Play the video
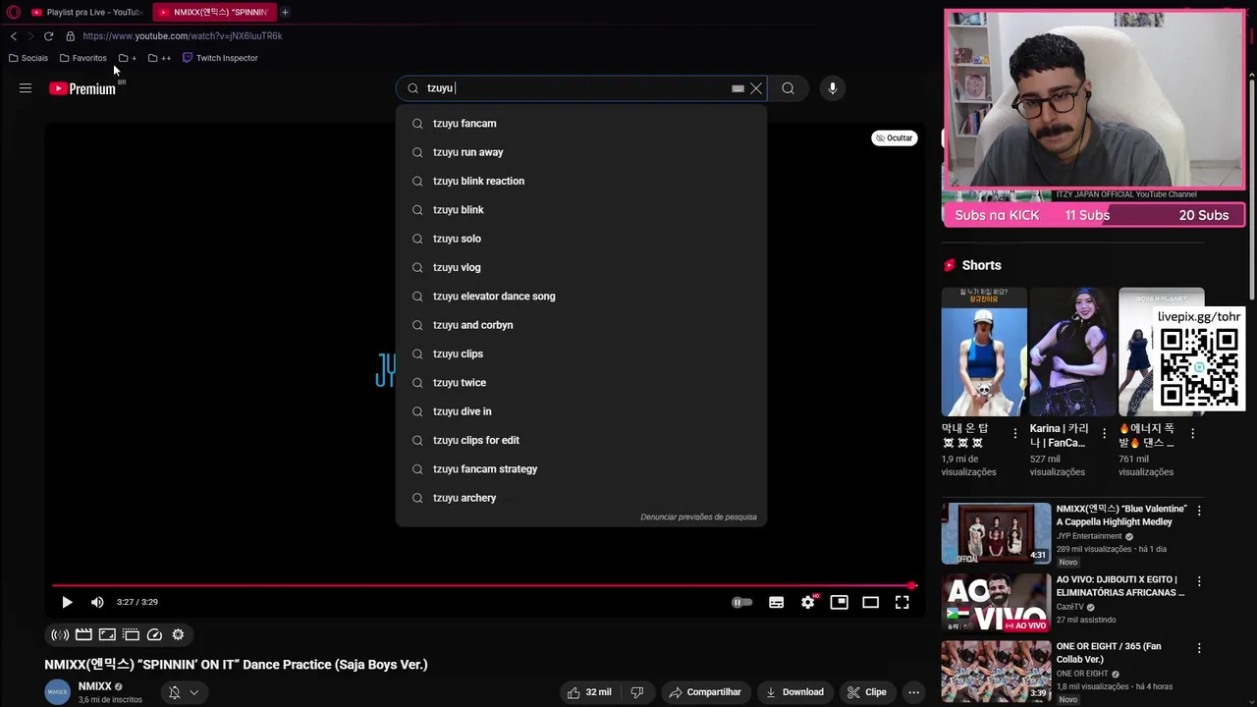This screenshot has height=707, width=1257. [x=67, y=602]
